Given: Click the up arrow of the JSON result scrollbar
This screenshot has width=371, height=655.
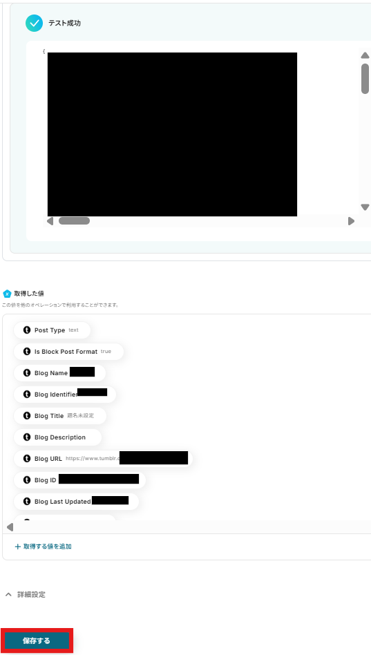Looking at the screenshot, I should pyautogui.click(x=365, y=55).
